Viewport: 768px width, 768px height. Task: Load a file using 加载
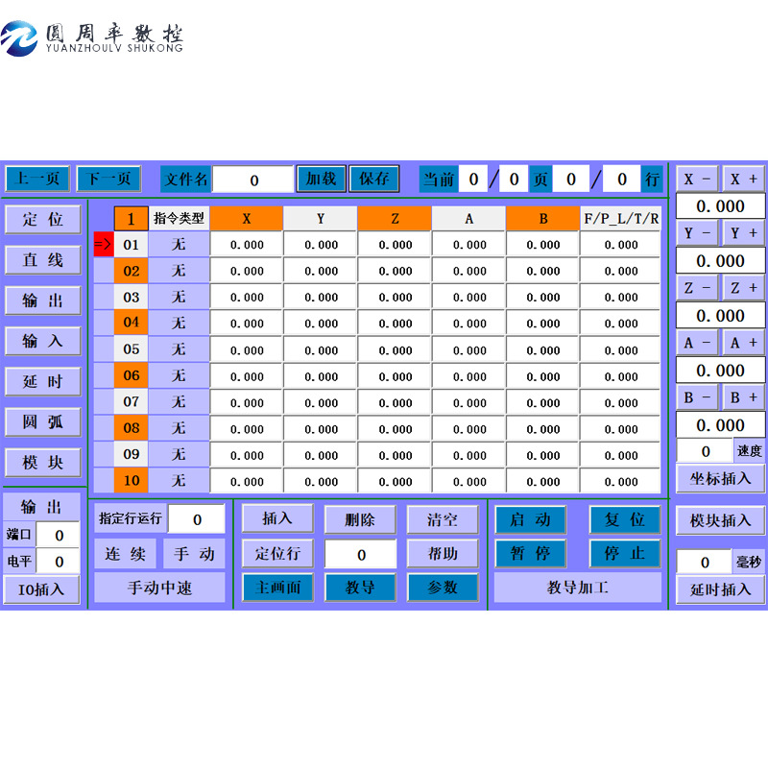coord(322,180)
